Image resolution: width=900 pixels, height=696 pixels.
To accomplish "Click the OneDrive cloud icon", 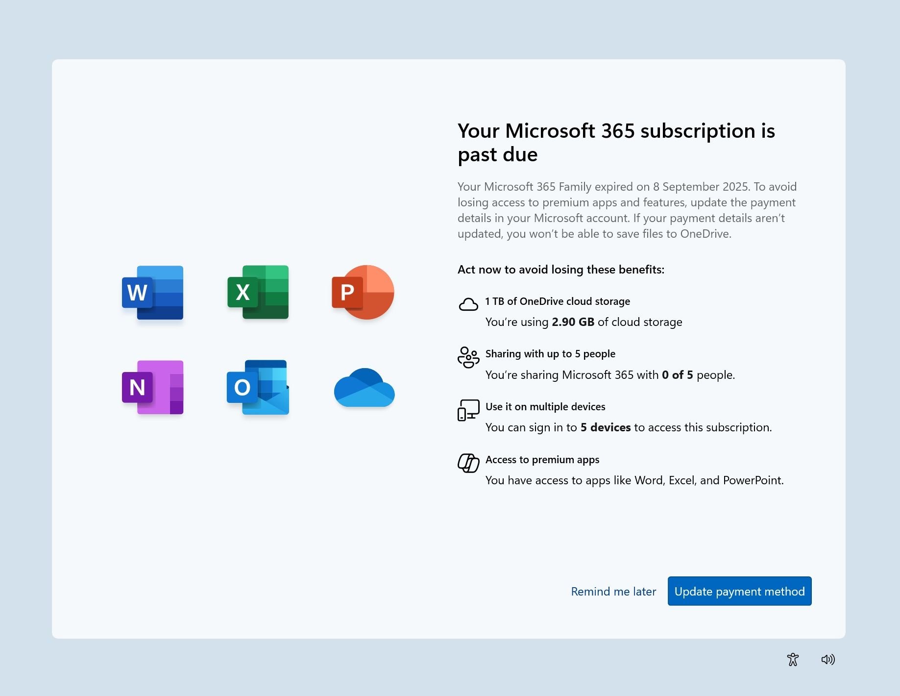I will tap(363, 389).
